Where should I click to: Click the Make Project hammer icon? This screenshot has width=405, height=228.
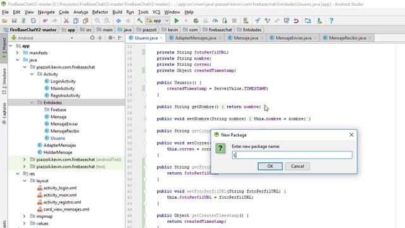[140, 21]
